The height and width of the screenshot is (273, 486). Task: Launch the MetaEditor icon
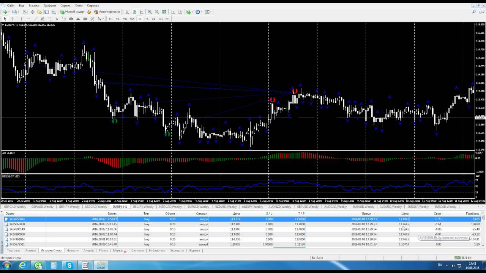[x=89, y=12]
